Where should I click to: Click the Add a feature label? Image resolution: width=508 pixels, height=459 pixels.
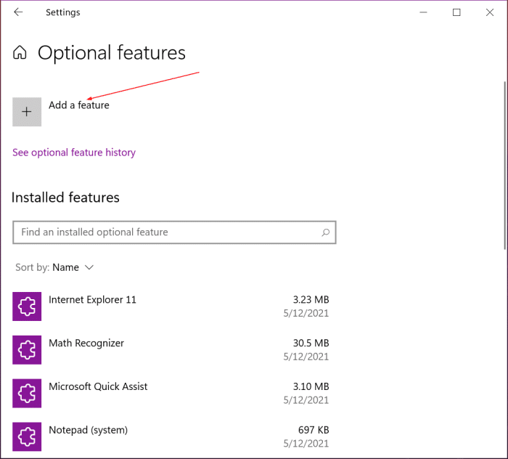coord(79,105)
